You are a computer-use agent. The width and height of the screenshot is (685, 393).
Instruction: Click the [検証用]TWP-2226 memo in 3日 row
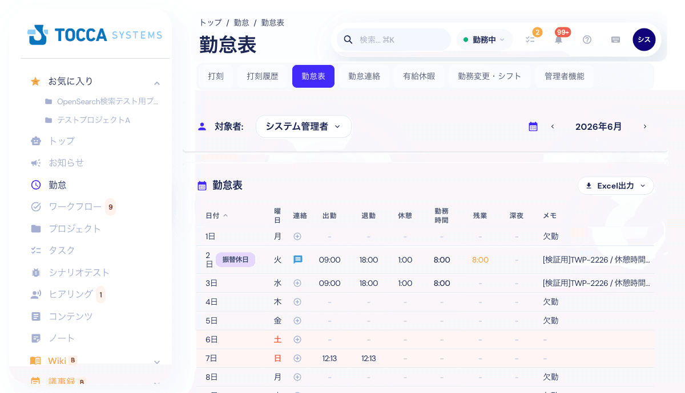click(596, 283)
